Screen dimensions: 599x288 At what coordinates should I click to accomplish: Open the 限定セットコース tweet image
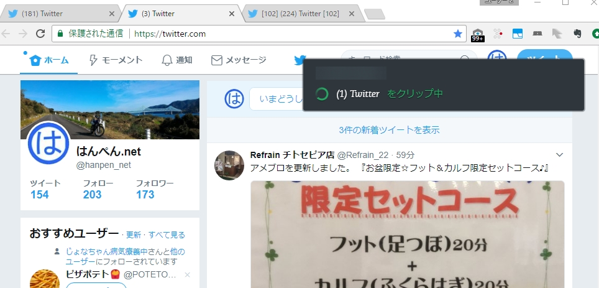(x=407, y=234)
